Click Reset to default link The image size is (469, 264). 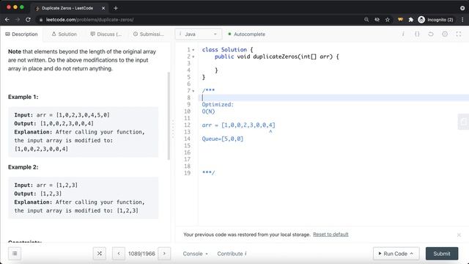point(330,235)
